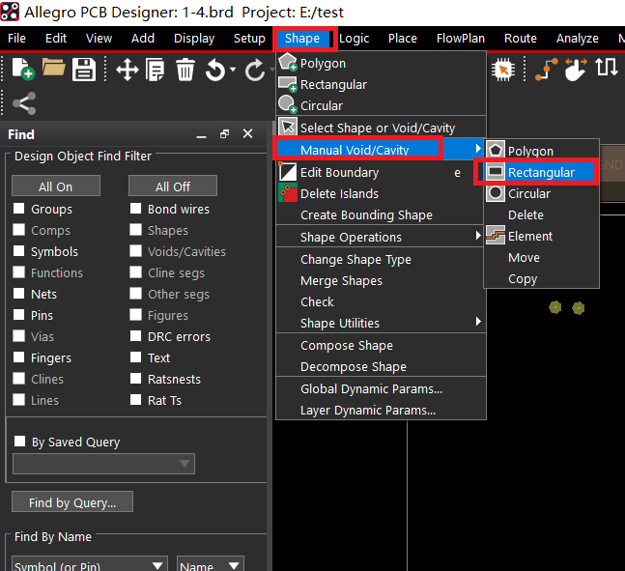Click the Circular shape add icon
Viewport: 625px width, 571px height.
[x=288, y=104]
